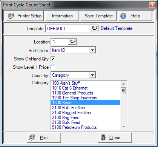Select category 2150 Bagged Fertilizer
Screen dimensions: 158x147
[86, 113]
